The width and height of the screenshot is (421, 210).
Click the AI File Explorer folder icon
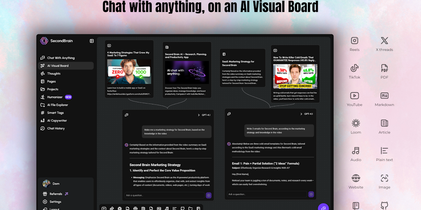pyautogui.click(x=42, y=105)
